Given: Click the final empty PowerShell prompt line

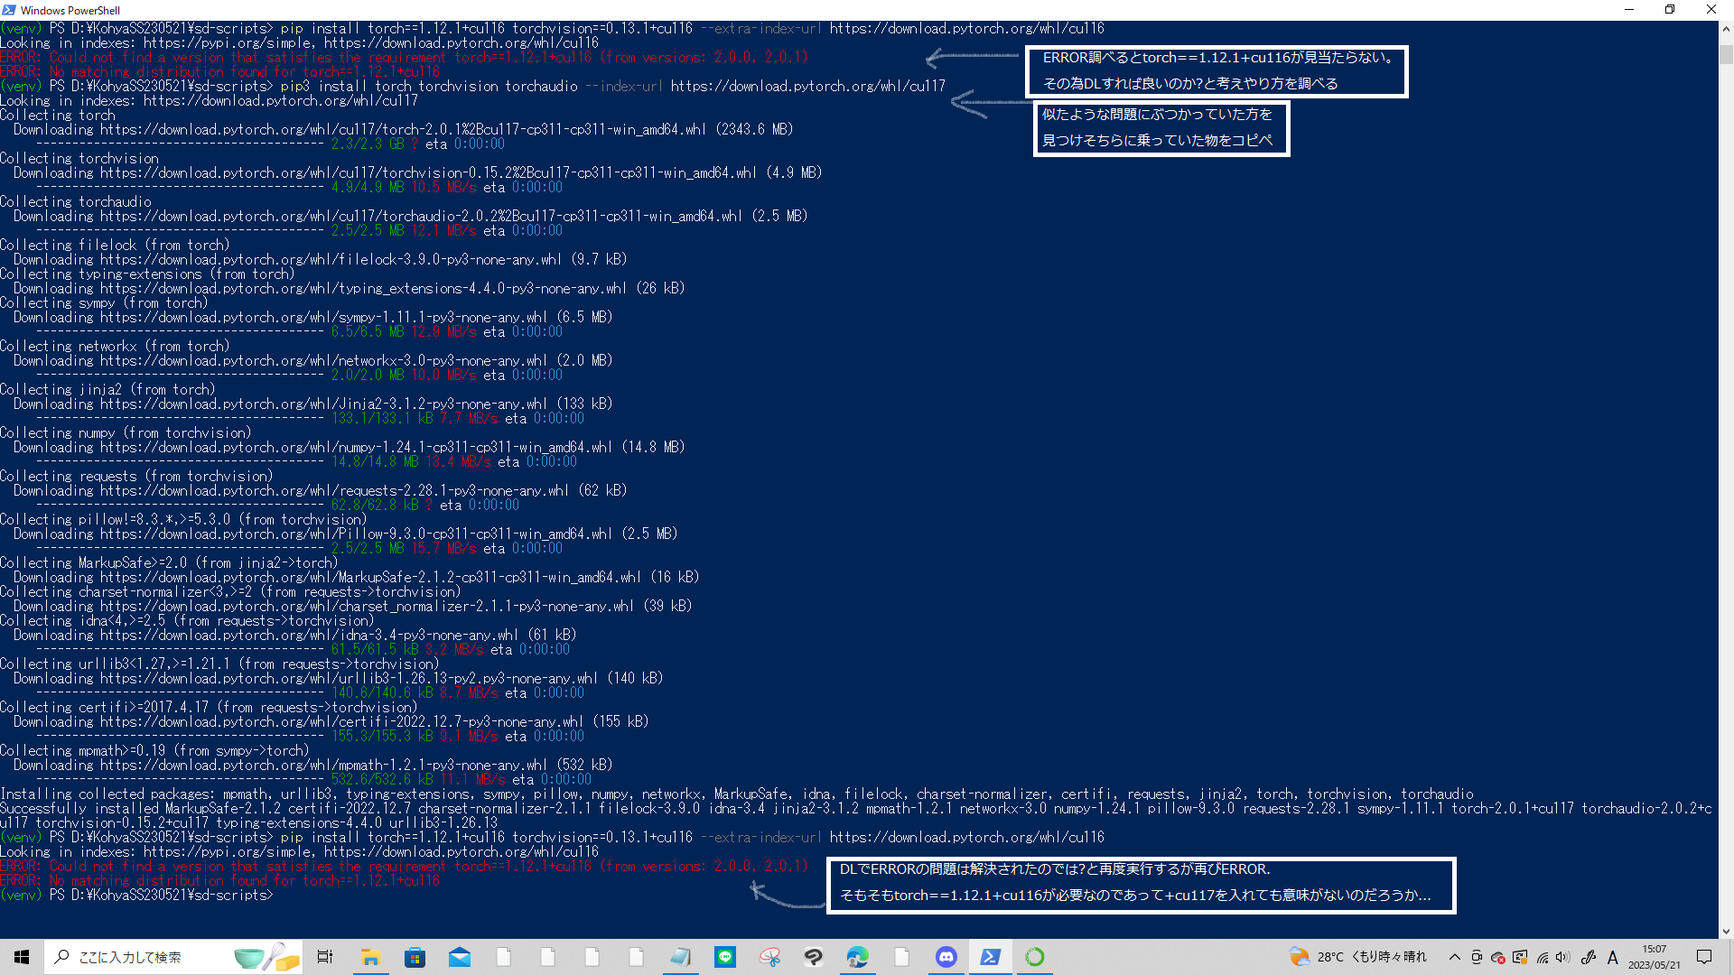Looking at the screenshot, I should (x=136, y=895).
